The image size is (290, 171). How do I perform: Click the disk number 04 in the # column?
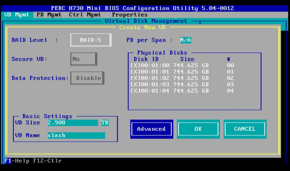[231, 91]
